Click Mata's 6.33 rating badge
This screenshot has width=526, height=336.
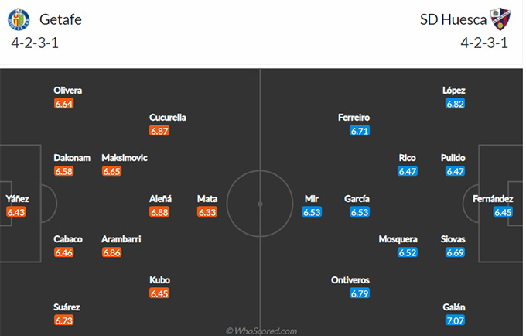pos(207,212)
